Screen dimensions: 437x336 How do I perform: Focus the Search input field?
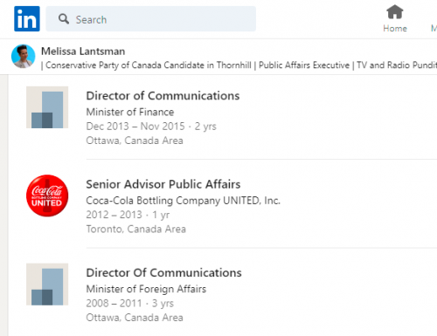151,19
